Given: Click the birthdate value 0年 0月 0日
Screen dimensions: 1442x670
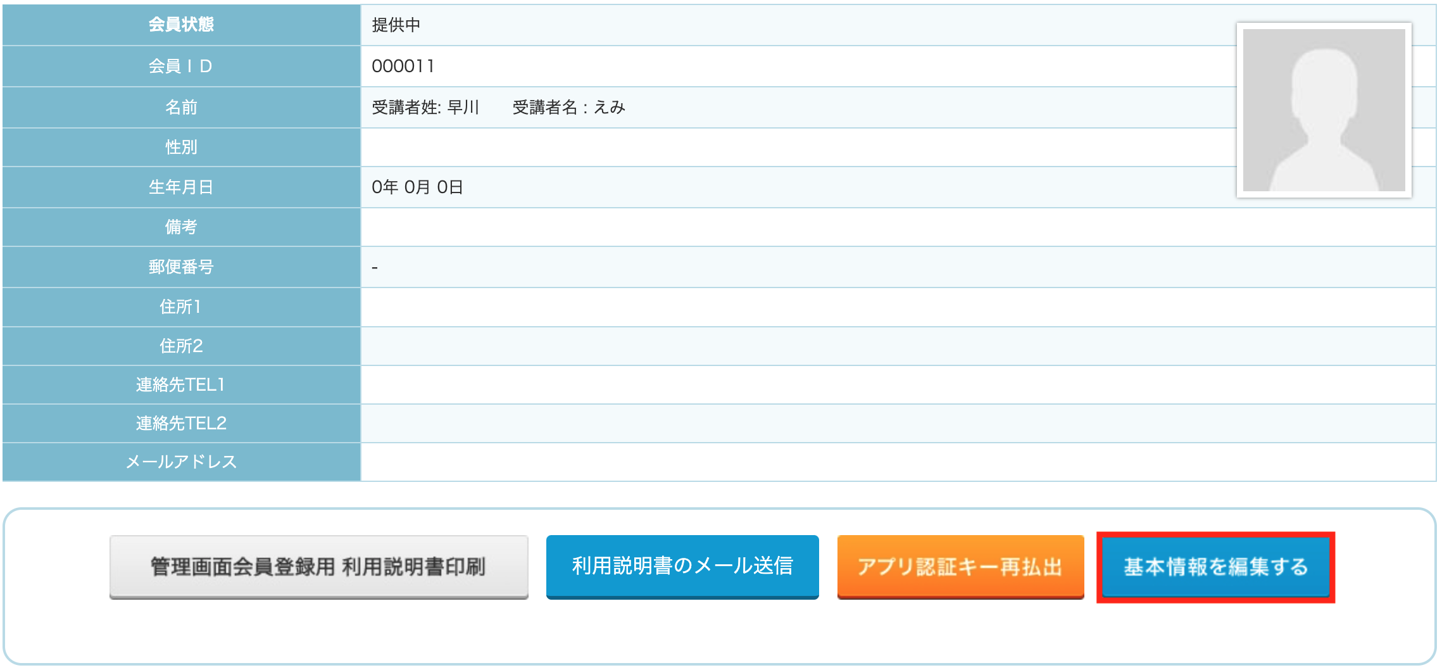Looking at the screenshot, I should [x=417, y=187].
